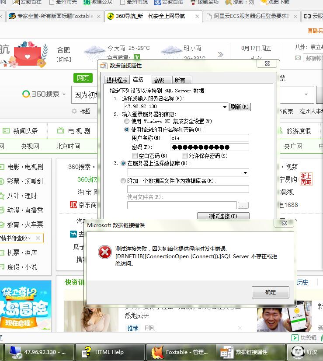Viewport: 323px width, 361px height.
Task: Expand the server name dropdown
Action: tap(225, 107)
